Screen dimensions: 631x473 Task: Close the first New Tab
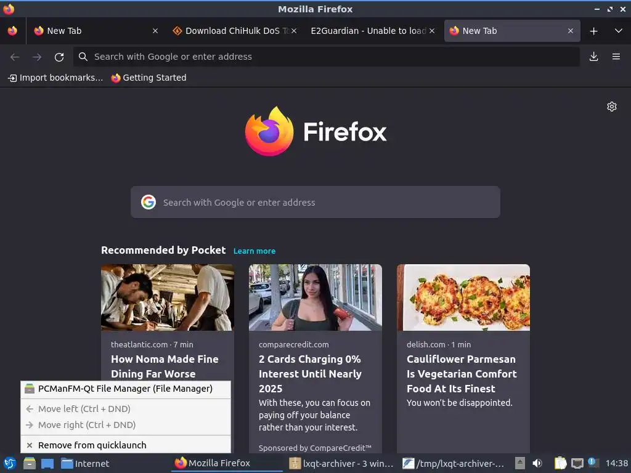click(155, 31)
